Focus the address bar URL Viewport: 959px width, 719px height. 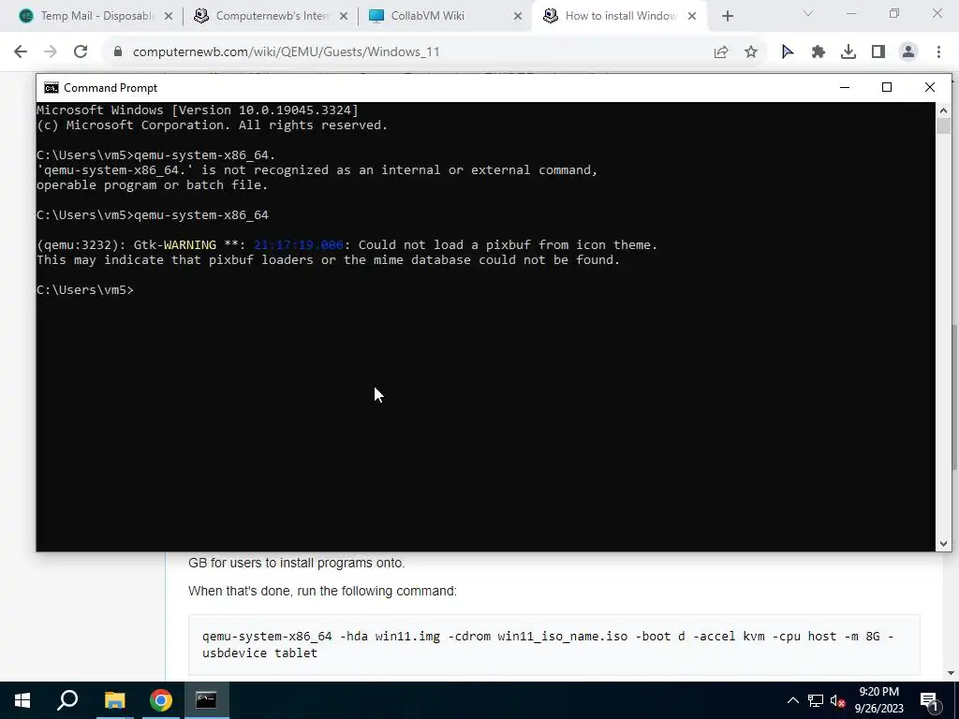coord(287,52)
